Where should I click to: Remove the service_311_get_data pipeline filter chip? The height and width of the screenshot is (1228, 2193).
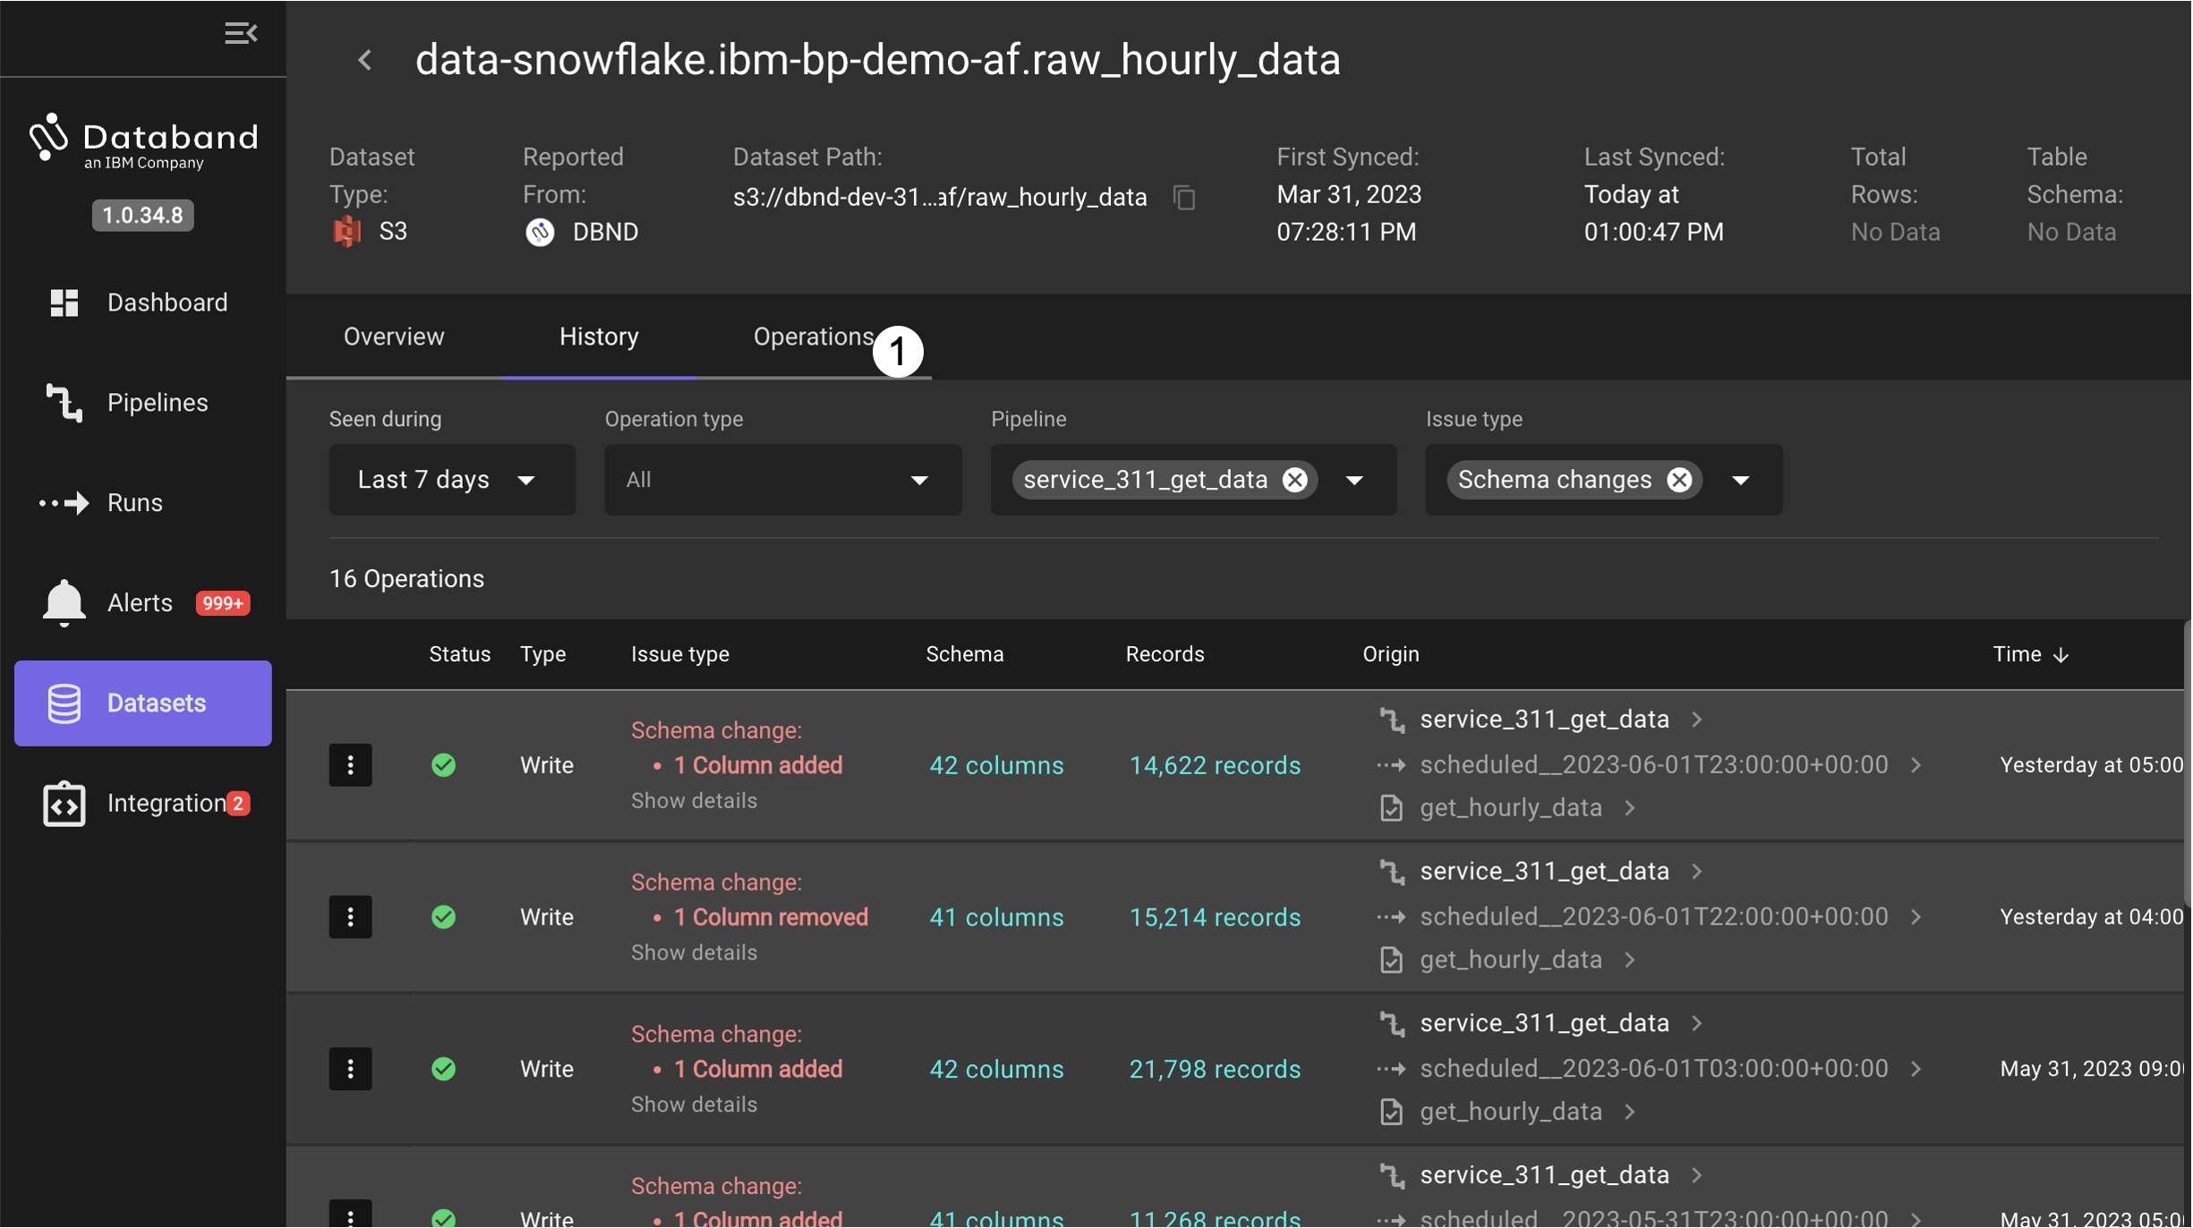tap(1294, 480)
